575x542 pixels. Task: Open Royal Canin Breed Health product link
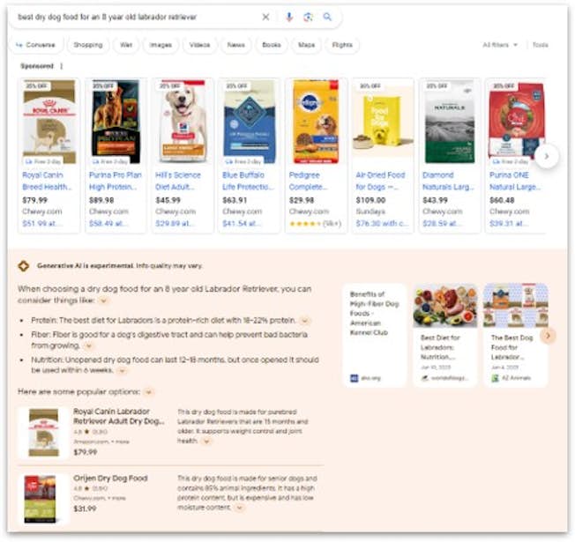47,181
